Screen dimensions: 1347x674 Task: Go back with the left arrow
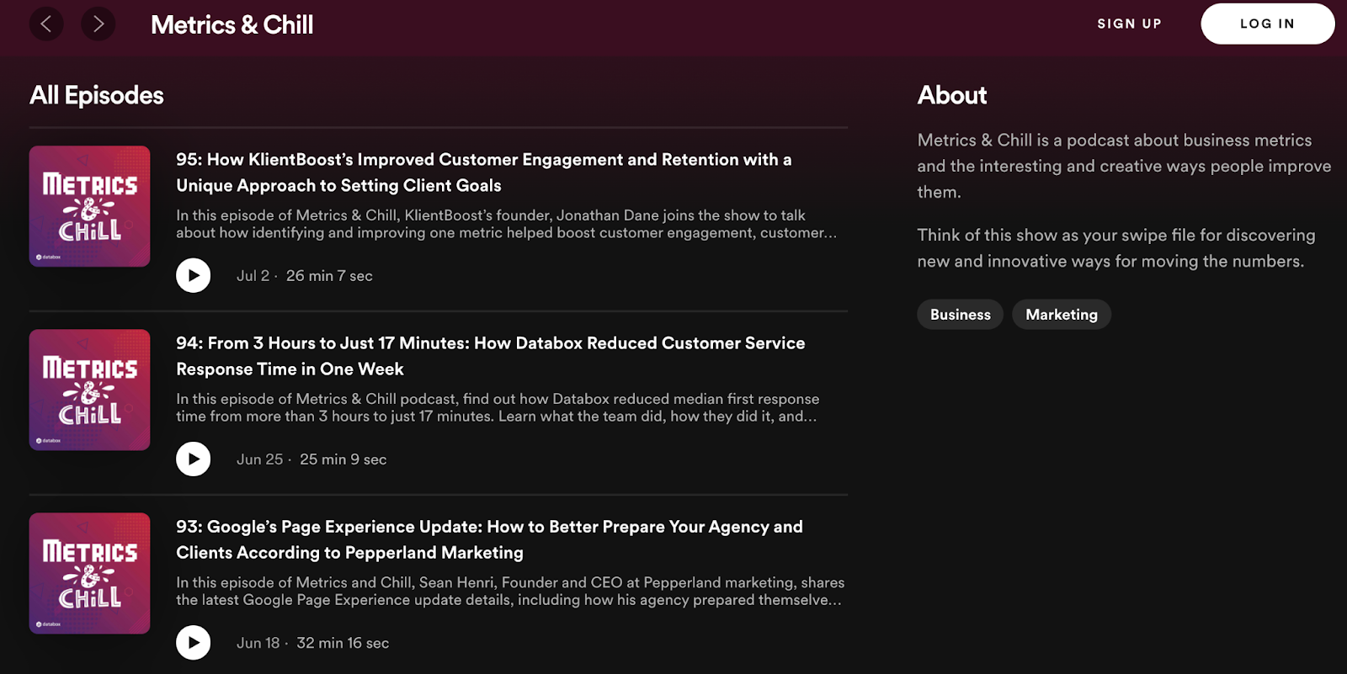tap(46, 24)
